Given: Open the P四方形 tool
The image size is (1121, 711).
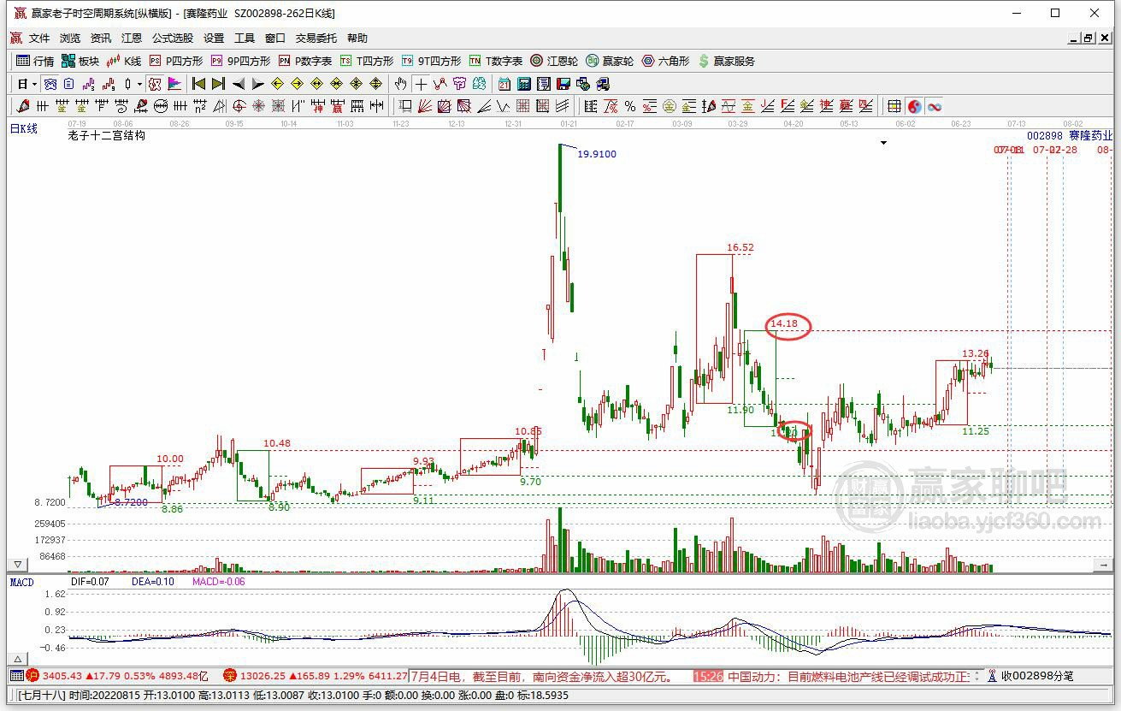Looking at the screenshot, I should click(x=176, y=61).
